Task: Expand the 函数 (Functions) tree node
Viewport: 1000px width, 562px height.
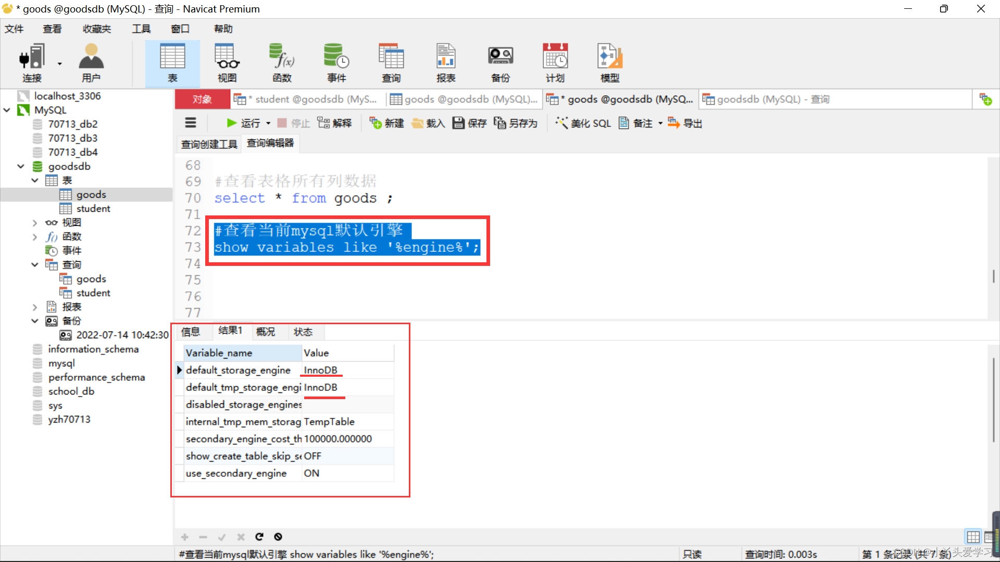Action: 35,236
